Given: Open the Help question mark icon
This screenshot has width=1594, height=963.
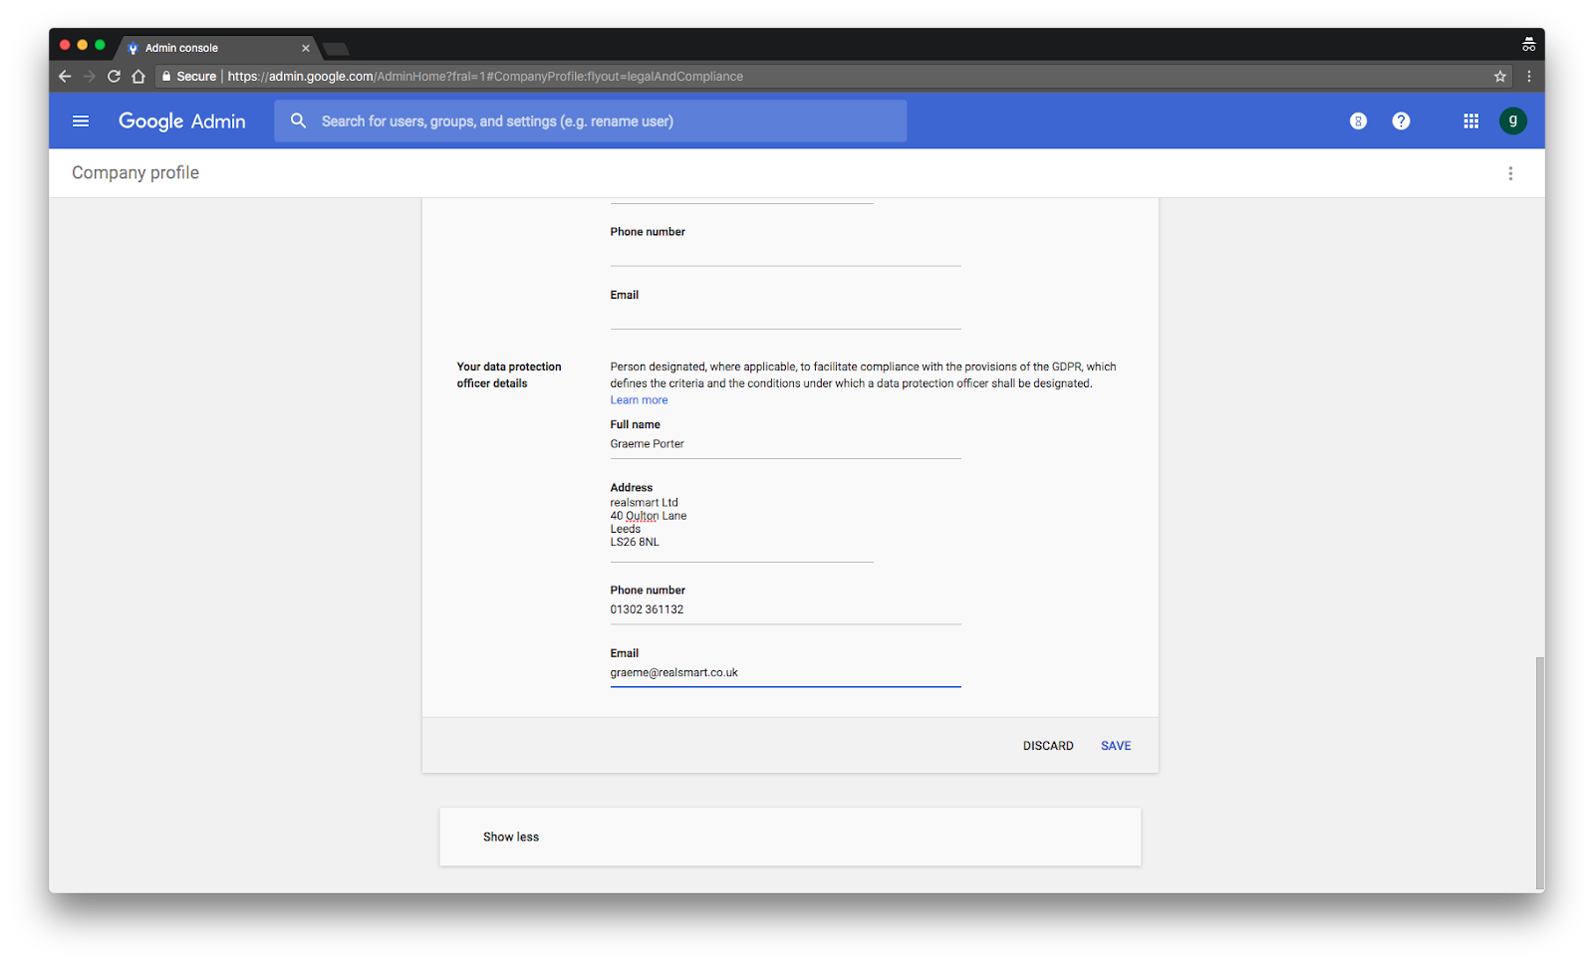Looking at the screenshot, I should [x=1401, y=120].
